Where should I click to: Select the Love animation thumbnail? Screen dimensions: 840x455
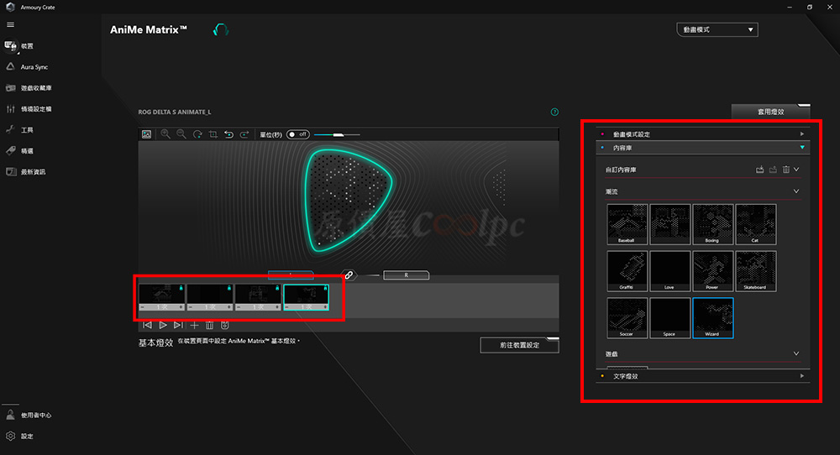[669, 271]
